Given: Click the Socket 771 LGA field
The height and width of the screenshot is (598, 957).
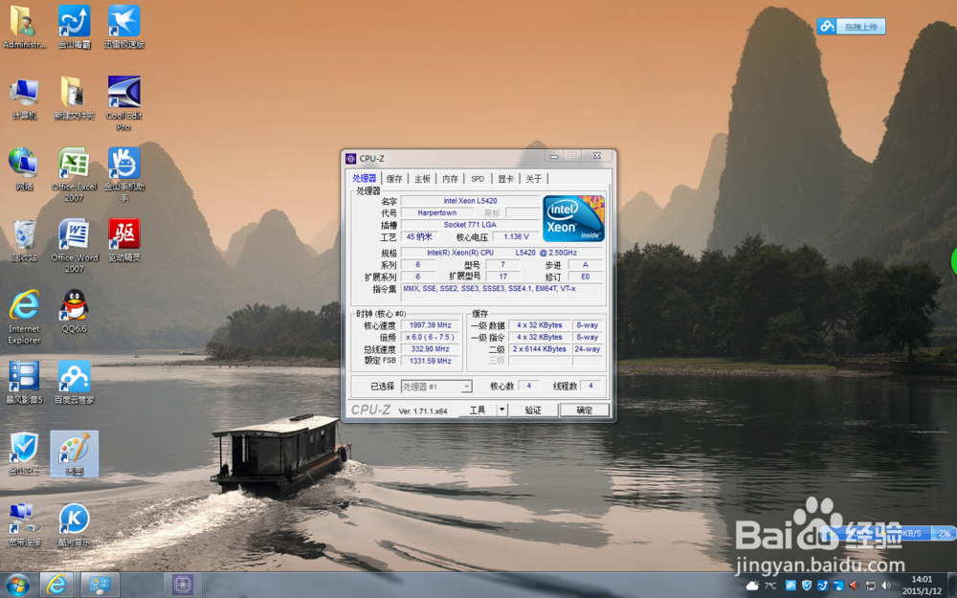Looking at the screenshot, I should coord(470,225).
